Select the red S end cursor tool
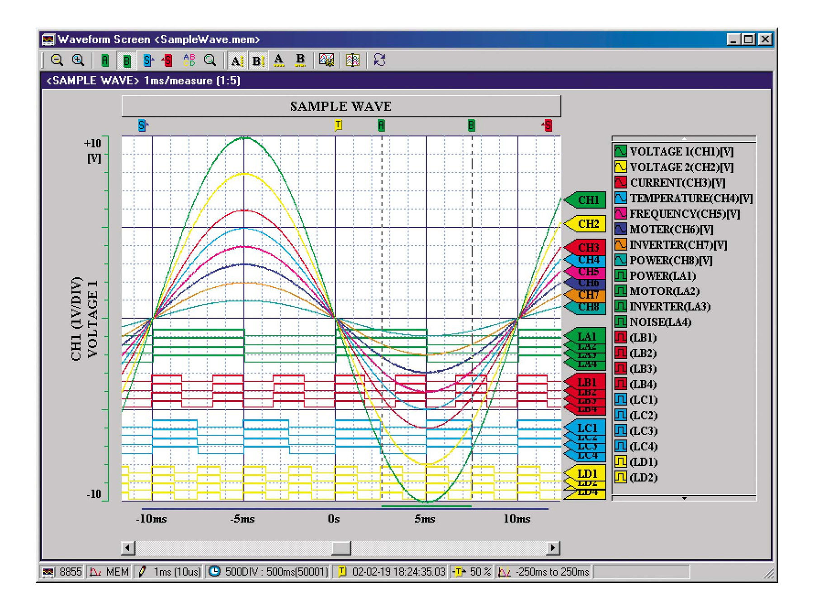 [167, 60]
